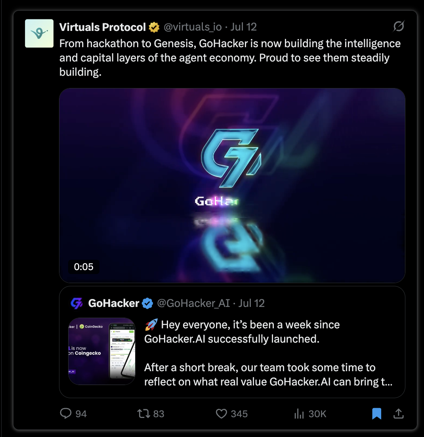Screen dimensions: 424x437
Task: Play the GoHacker video preview
Action: 232,186
